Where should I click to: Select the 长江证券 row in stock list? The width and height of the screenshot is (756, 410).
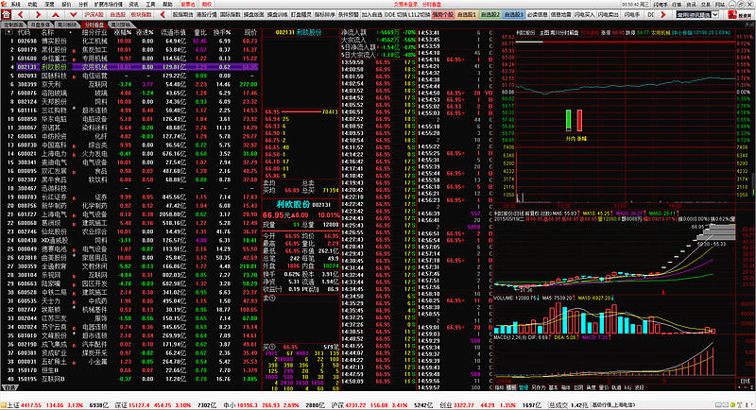(130, 197)
